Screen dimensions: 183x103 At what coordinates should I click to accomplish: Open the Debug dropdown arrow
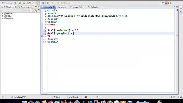pos(17,3)
